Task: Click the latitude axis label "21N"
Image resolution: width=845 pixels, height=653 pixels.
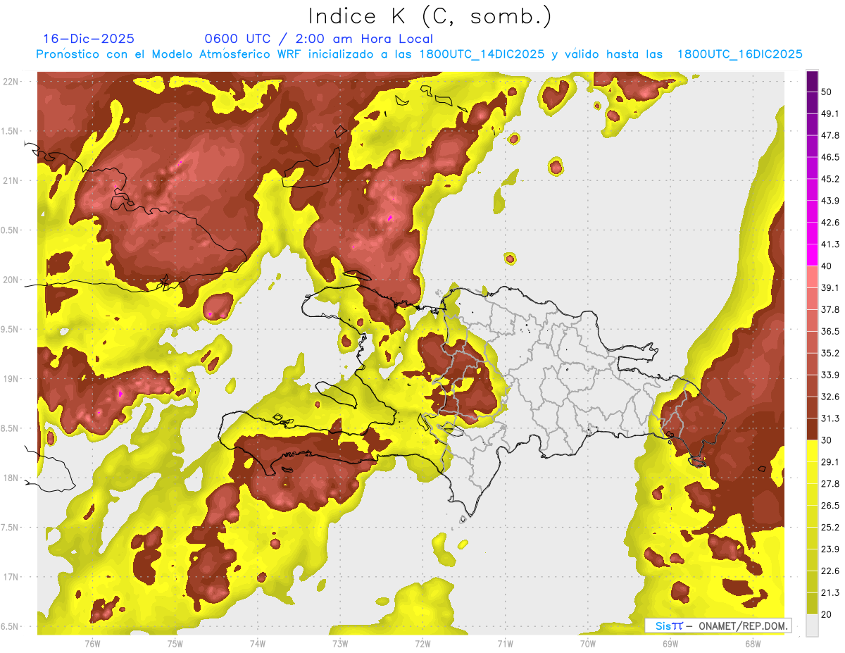Action: coord(11,180)
